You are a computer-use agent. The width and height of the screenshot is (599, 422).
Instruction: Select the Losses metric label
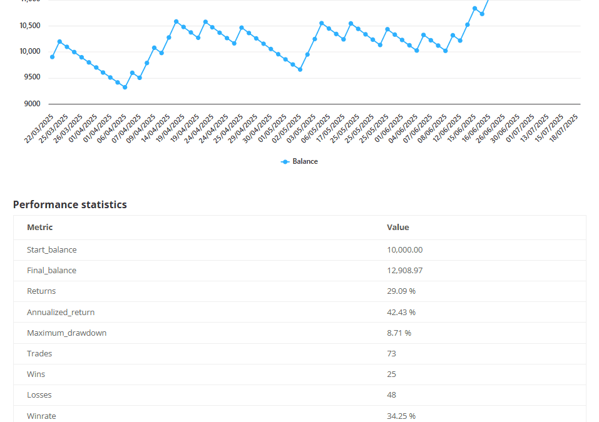[x=39, y=394]
